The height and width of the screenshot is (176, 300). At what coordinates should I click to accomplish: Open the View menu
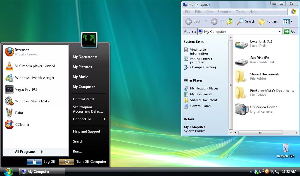click(x=209, y=12)
